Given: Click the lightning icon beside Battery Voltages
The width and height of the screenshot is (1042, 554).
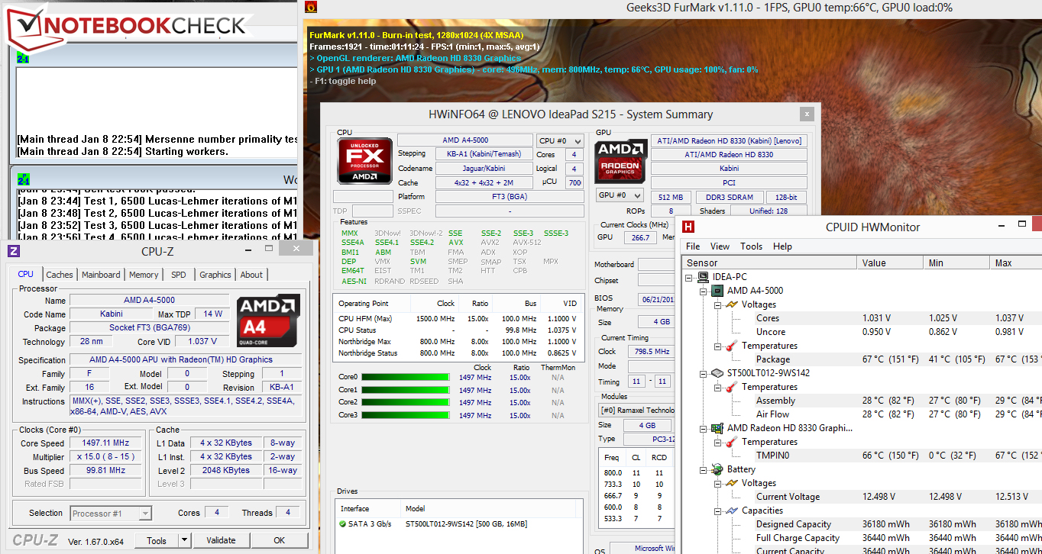Looking at the screenshot, I should click(732, 483).
